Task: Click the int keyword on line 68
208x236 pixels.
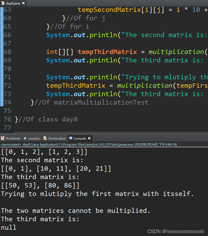Action: (52, 52)
